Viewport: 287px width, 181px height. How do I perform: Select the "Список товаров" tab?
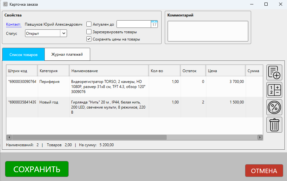[23, 54]
